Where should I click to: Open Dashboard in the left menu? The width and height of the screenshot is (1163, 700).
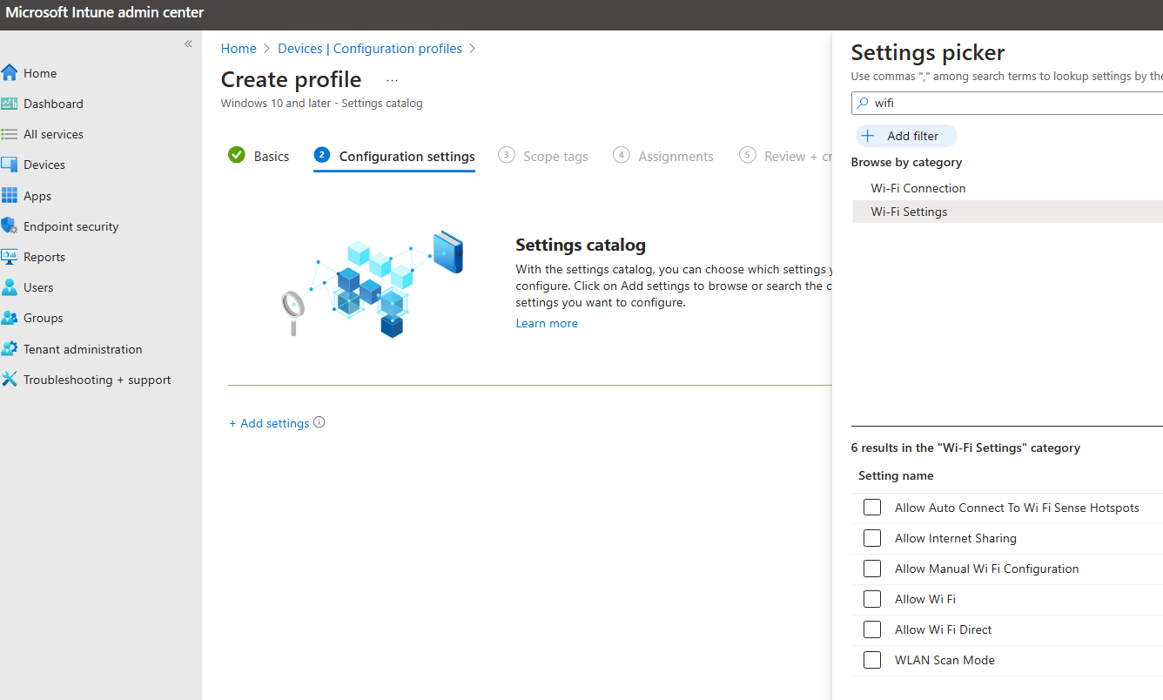[x=53, y=104]
